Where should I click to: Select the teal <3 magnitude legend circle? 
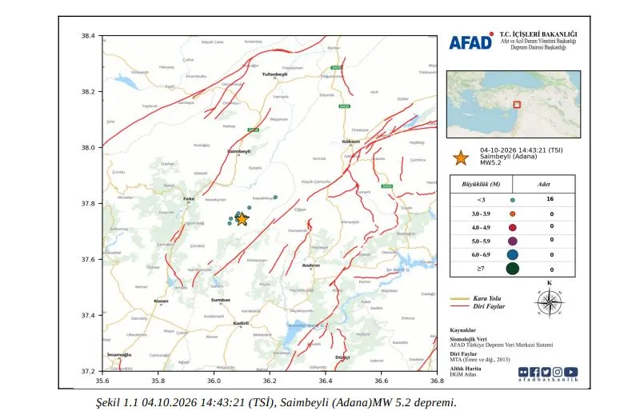click(x=513, y=200)
